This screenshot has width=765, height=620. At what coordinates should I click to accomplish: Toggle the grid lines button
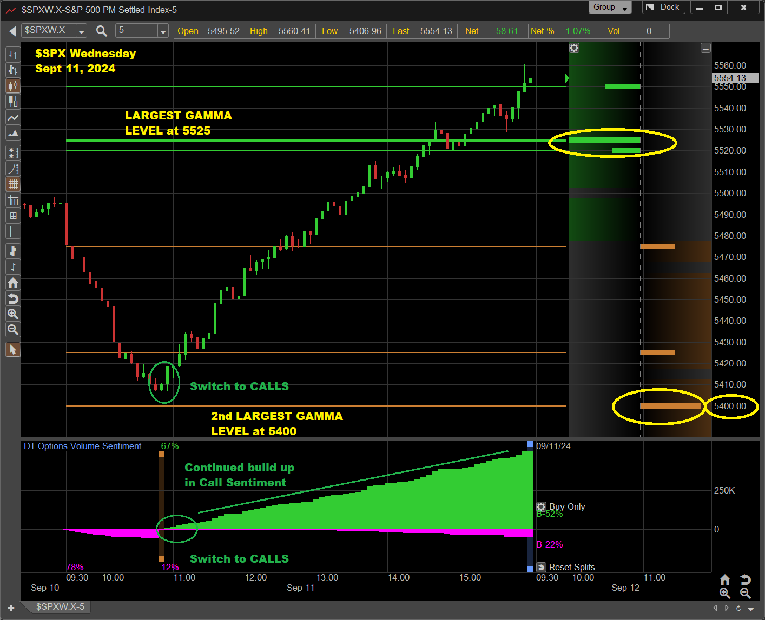[x=13, y=184]
